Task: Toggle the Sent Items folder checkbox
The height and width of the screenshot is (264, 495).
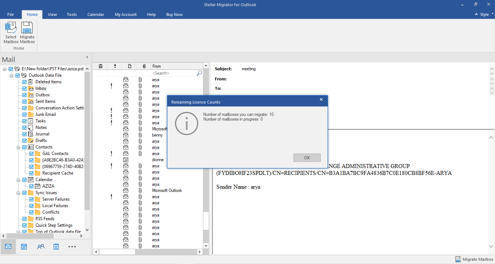Action: (x=25, y=101)
